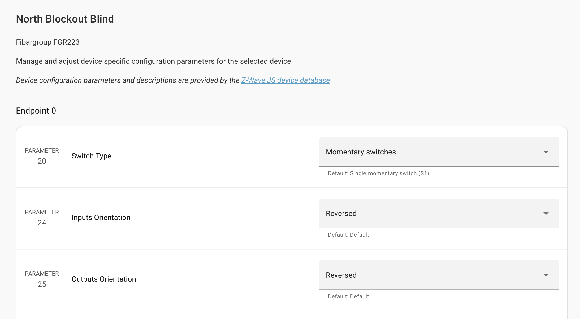Click the Outputs Orientation dropdown arrow icon
Viewport: 580px width, 319px height.
[x=546, y=275]
